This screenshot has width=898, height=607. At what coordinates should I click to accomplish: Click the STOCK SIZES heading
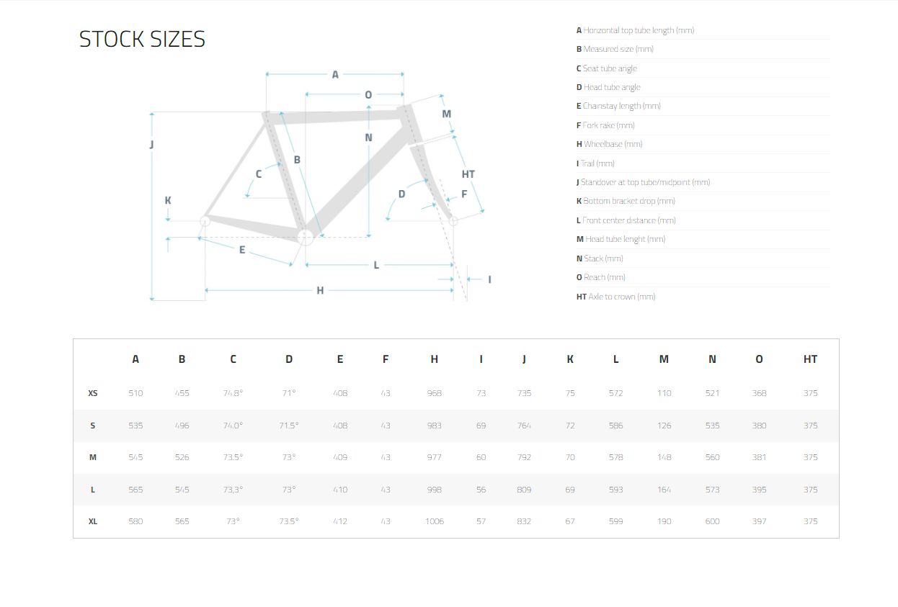click(142, 39)
